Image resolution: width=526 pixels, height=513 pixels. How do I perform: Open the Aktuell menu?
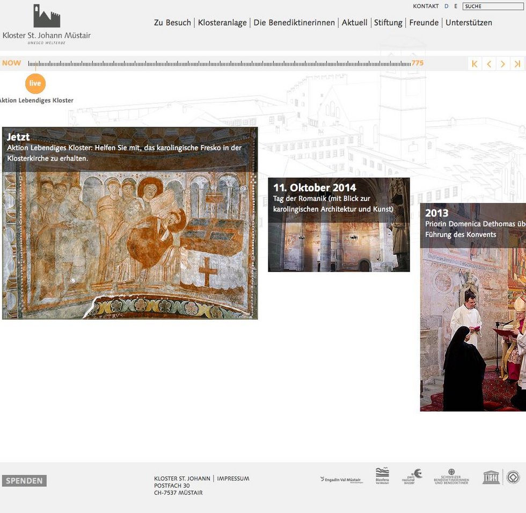click(x=355, y=23)
